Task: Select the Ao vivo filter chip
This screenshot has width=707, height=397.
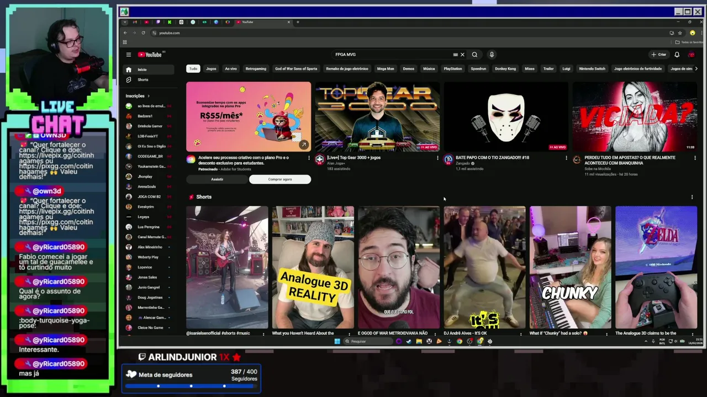Action: (x=231, y=69)
